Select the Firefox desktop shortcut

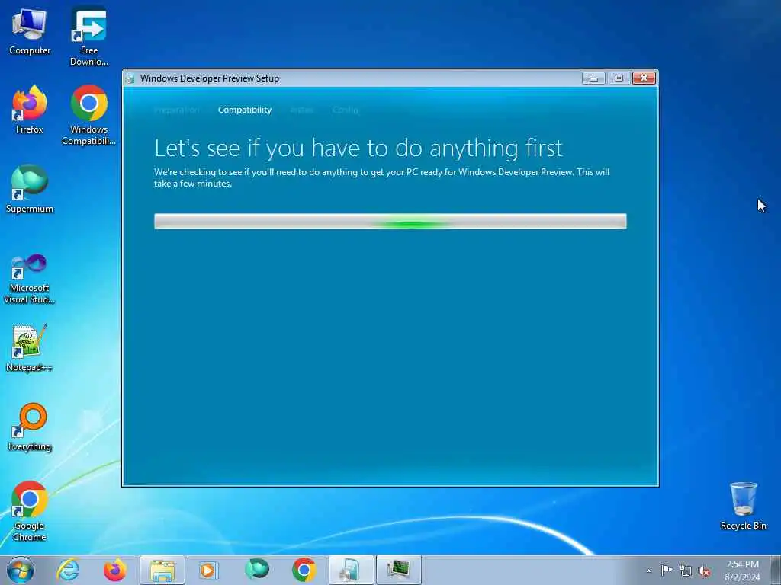tap(30, 110)
